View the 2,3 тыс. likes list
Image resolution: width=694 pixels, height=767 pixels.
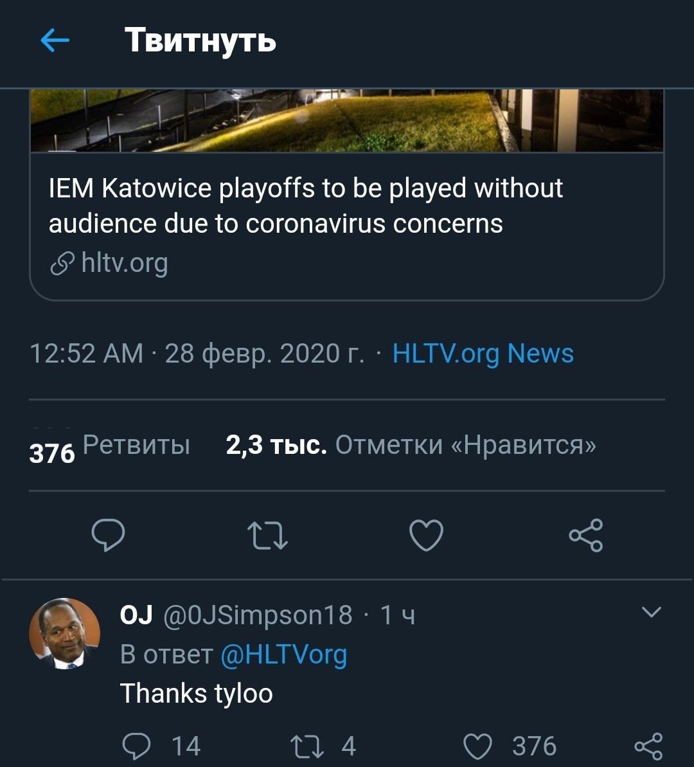tap(410, 445)
